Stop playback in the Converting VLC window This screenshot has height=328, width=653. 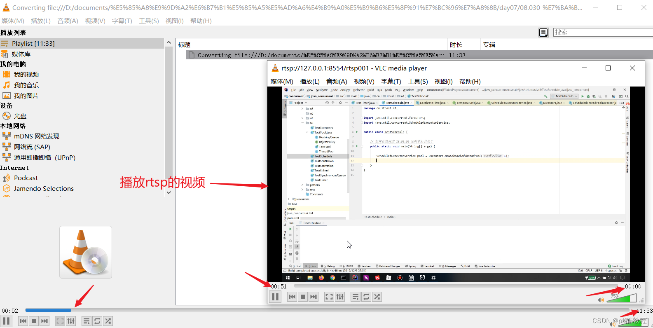click(x=34, y=321)
